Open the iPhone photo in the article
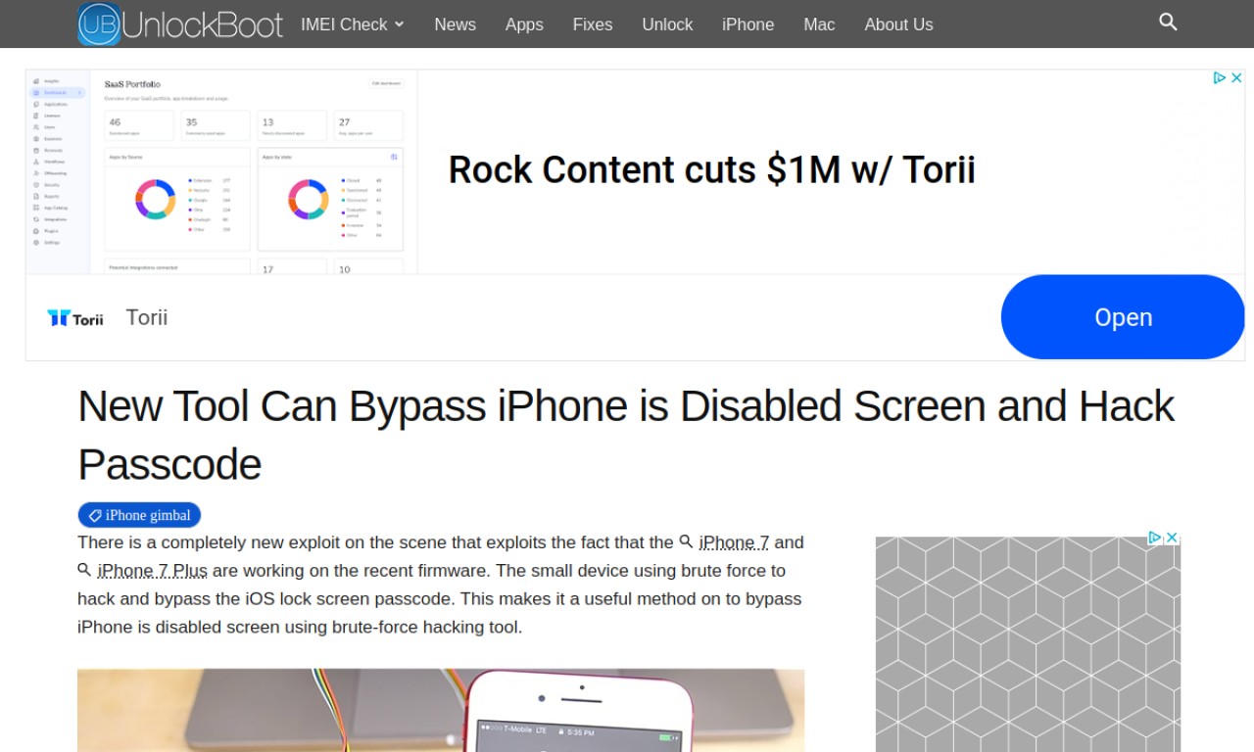 441,710
